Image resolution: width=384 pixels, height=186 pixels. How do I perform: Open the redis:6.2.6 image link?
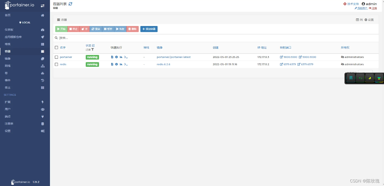[x=163, y=64]
